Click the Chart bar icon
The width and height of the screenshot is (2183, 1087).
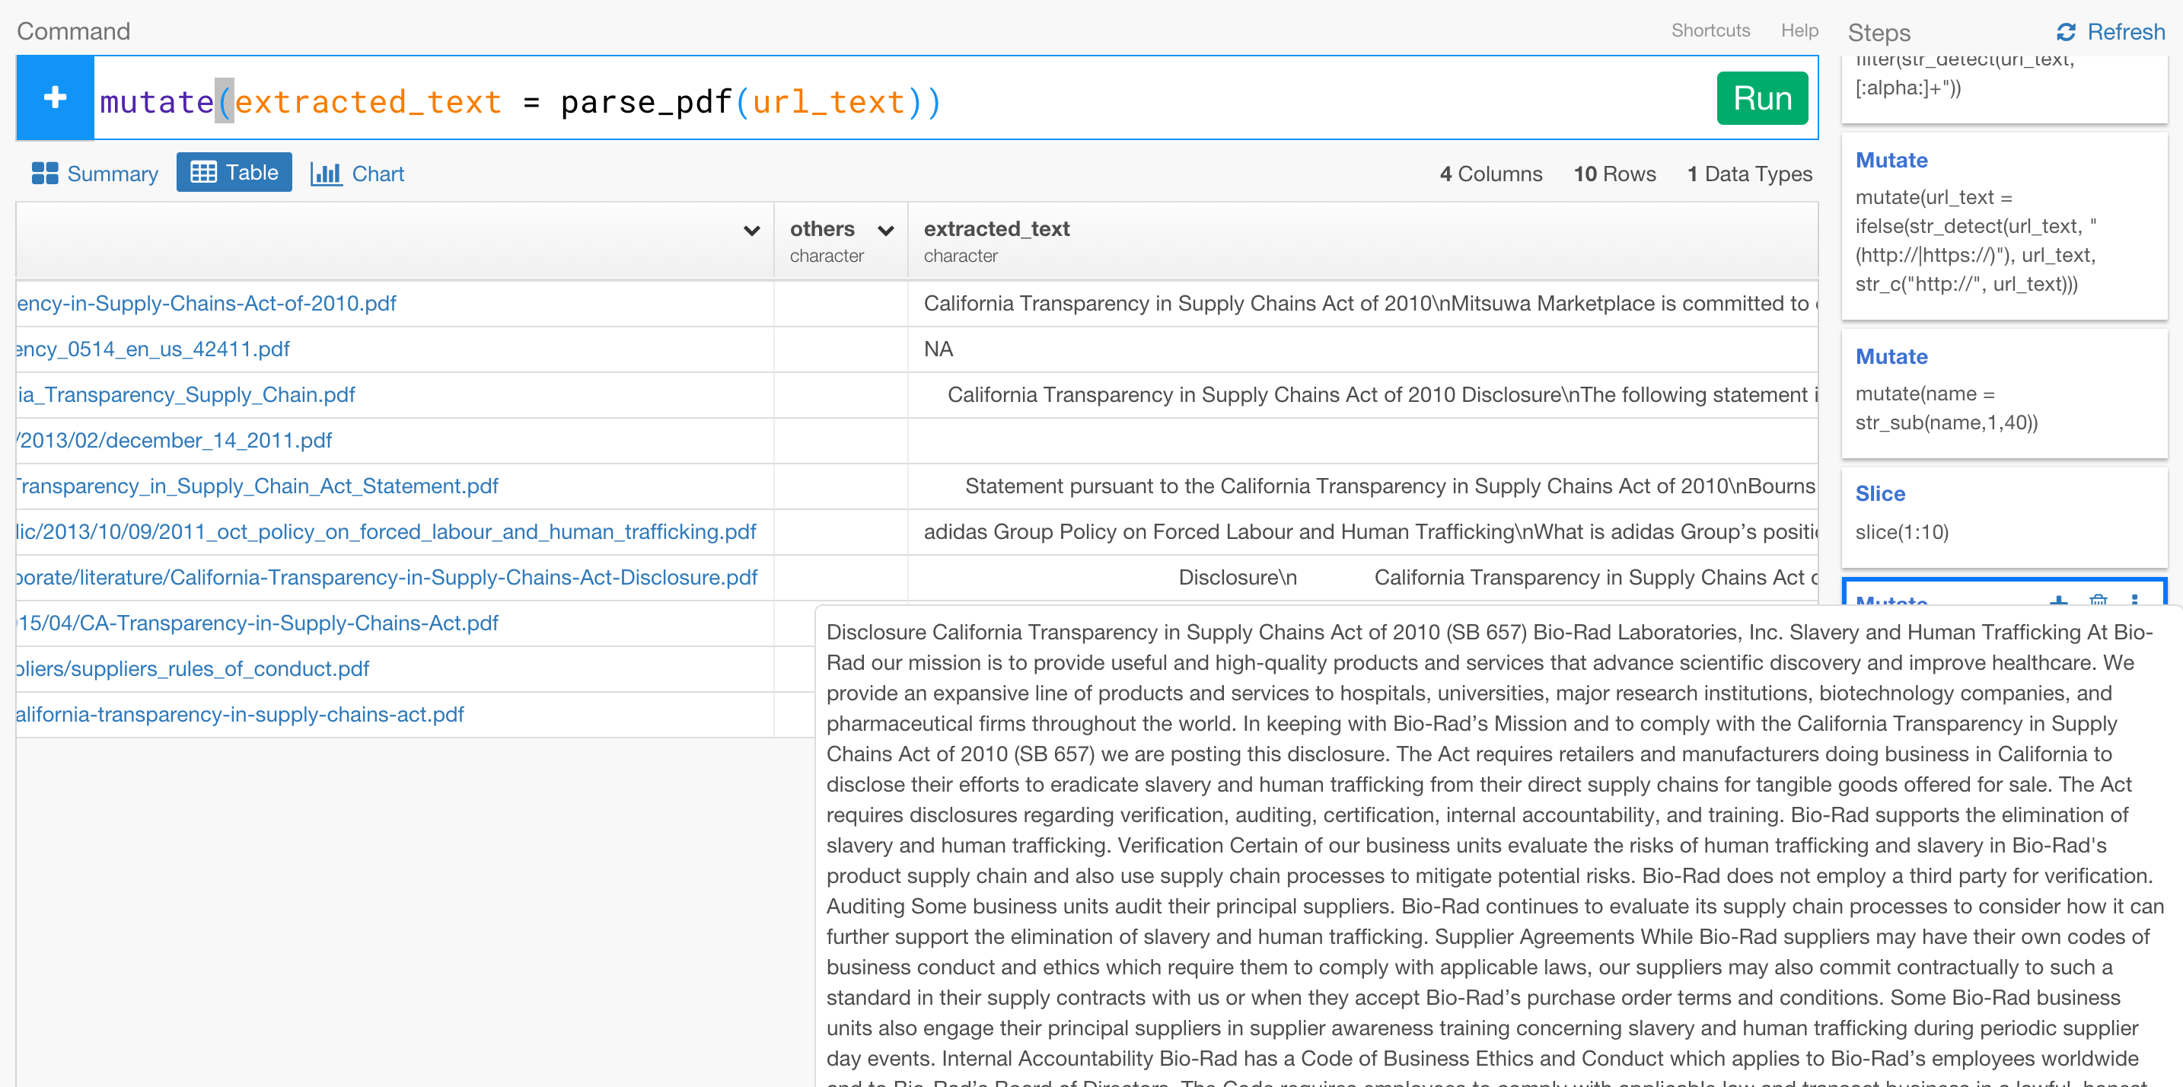pos(326,174)
